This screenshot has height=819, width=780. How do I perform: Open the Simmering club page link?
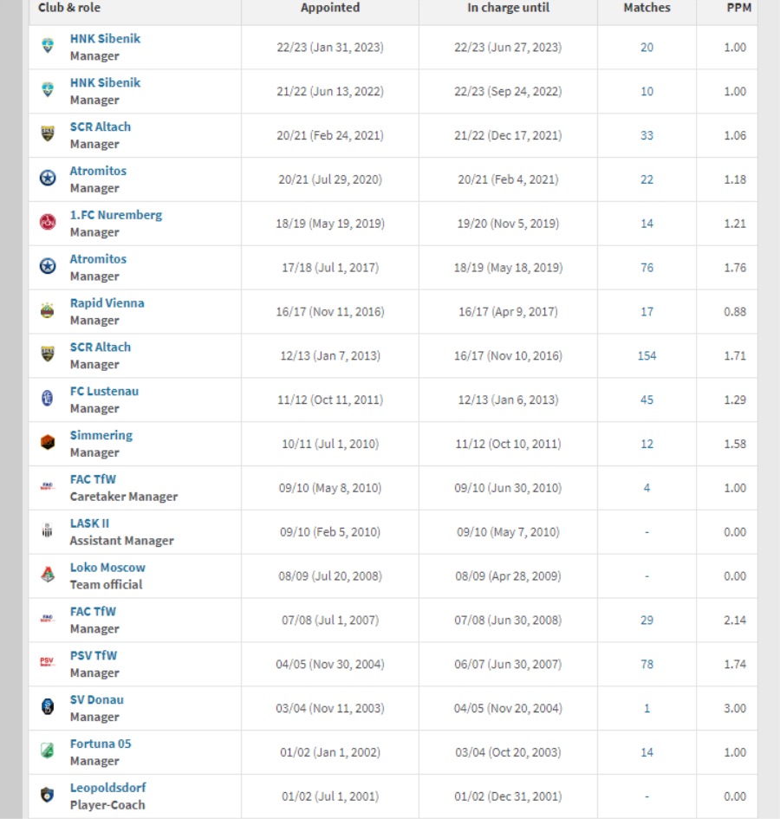coord(101,435)
